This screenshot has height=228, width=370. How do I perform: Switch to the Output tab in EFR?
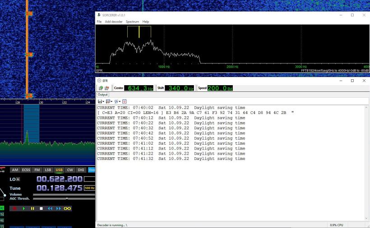coord(102,95)
